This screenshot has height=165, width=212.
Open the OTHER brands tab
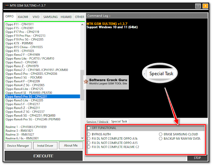79,17
